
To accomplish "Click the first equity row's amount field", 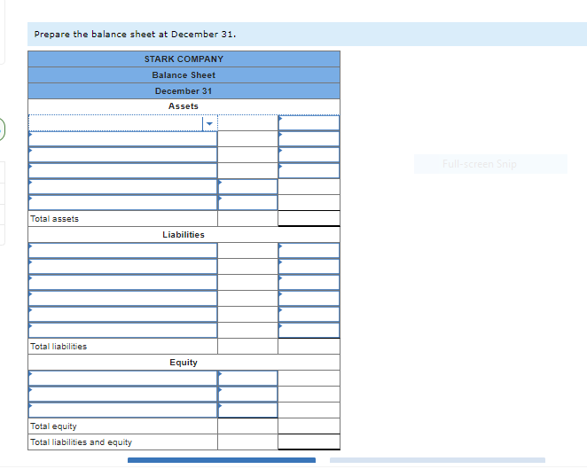I will click(247, 379).
